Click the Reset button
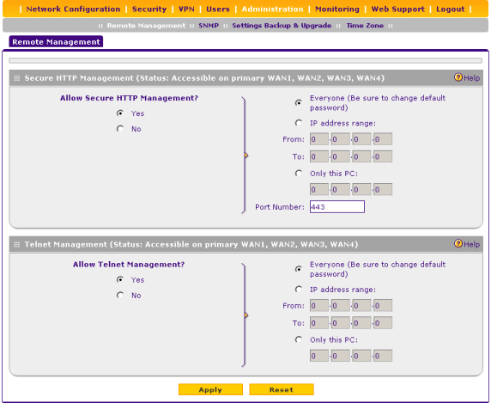This screenshot has height=403, width=491. [x=282, y=389]
